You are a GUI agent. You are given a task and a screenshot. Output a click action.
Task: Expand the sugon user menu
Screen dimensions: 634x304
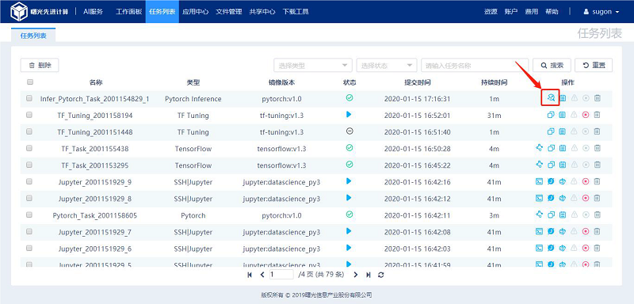point(602,12)
